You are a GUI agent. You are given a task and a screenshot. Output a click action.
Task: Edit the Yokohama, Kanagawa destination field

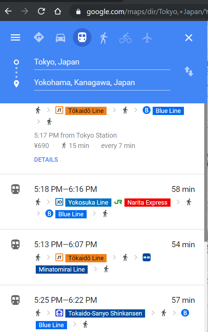(102, 83)
